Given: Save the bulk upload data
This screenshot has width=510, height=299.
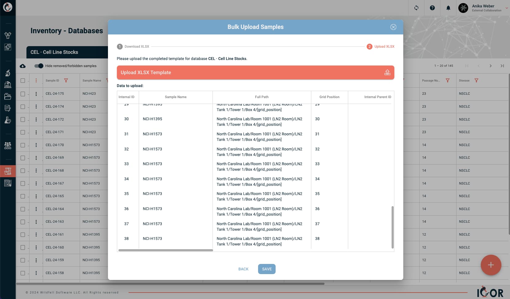Looking at the screenshot, I should [x=266, y=269].
